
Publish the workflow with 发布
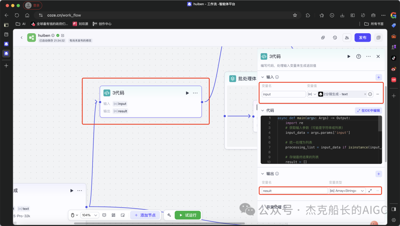click(x=363, y=38)
